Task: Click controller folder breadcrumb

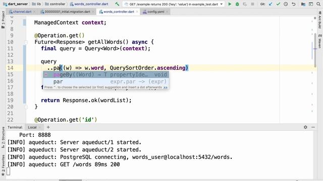Action: (55, 4)
